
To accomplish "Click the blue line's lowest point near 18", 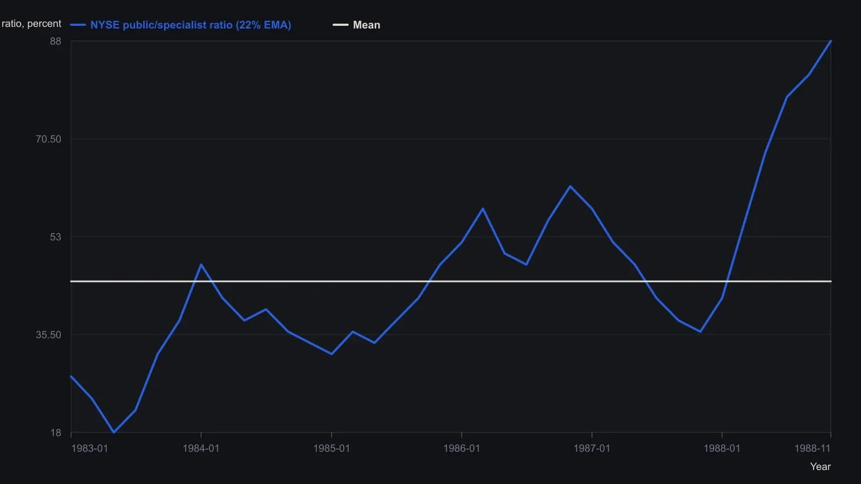I will pos(114,432).
